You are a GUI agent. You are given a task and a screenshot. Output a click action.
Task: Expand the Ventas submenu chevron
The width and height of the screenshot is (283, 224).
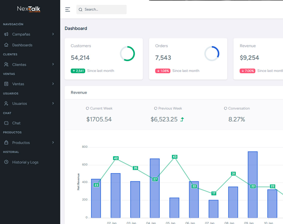(x=53, y=84)
